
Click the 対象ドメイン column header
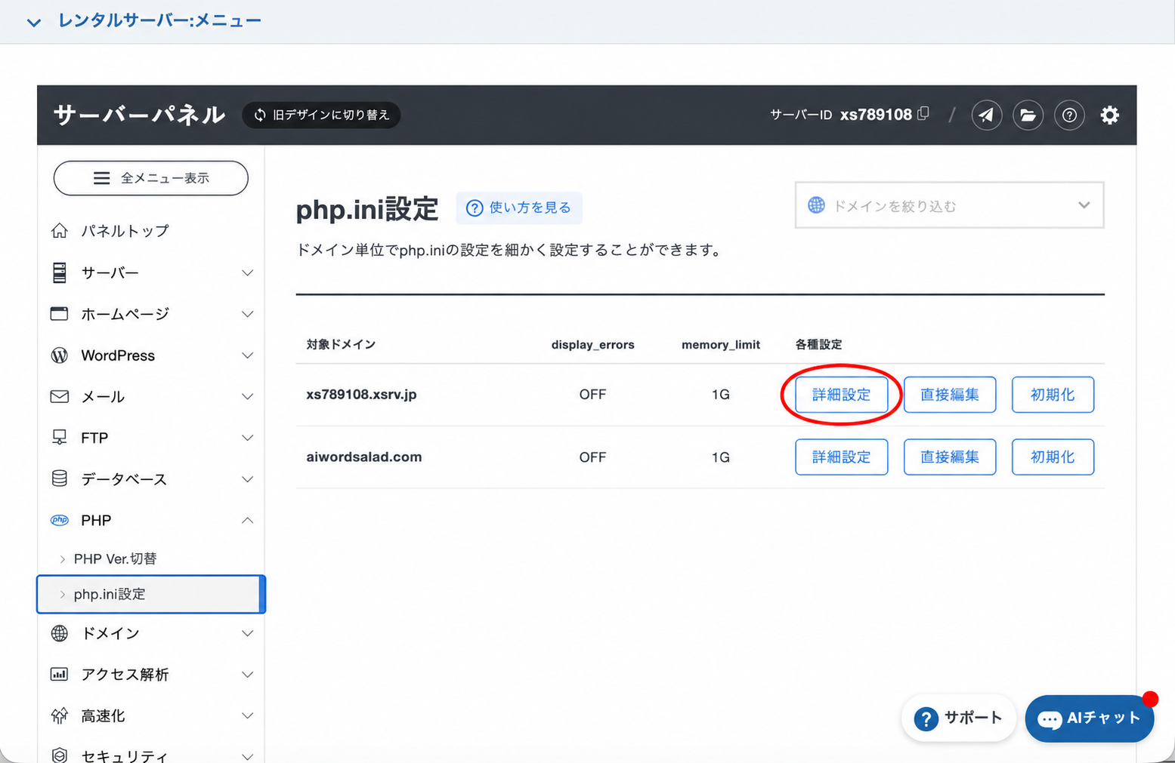[x=341, y=344]
